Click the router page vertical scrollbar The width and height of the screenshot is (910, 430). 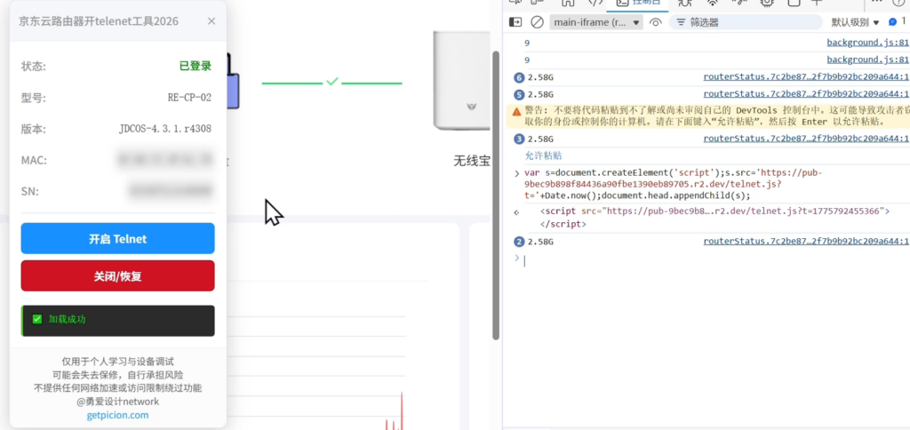496,195
